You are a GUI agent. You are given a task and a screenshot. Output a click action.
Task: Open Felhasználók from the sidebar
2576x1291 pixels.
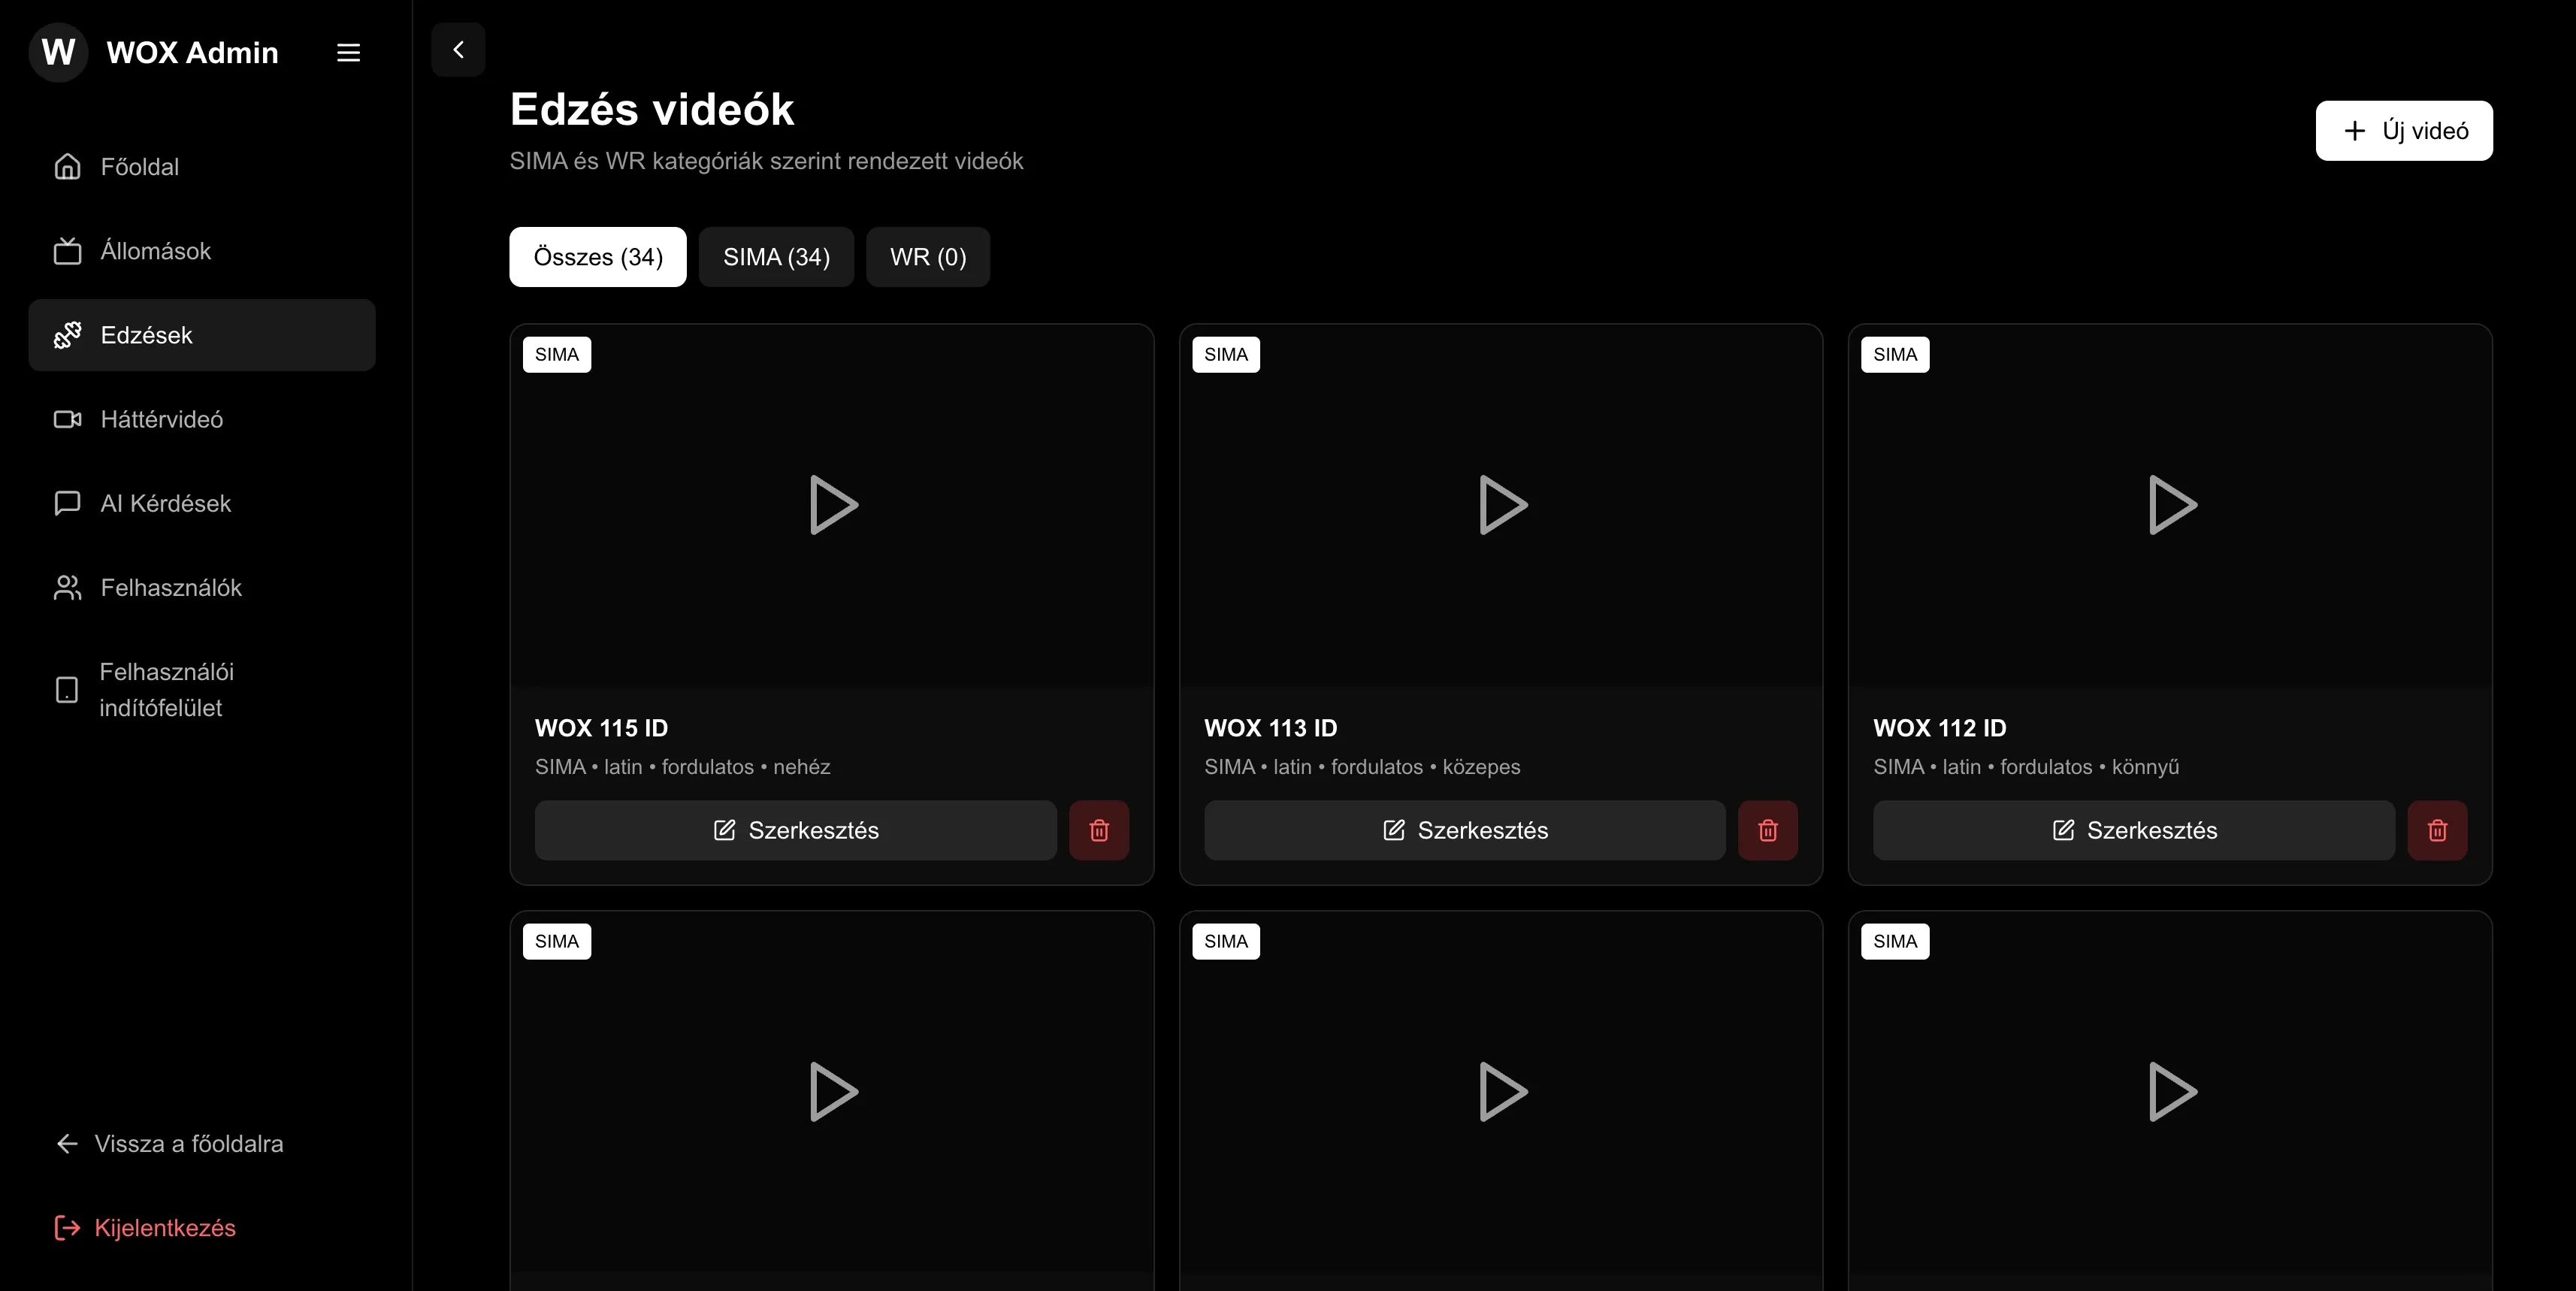202,587
